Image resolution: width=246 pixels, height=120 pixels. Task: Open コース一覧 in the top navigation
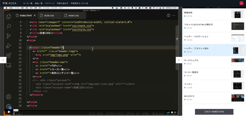click(28, 3)
